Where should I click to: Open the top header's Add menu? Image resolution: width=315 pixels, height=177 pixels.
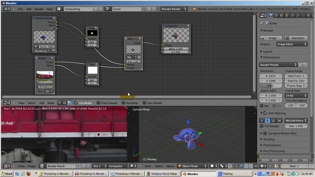(29, 9)
